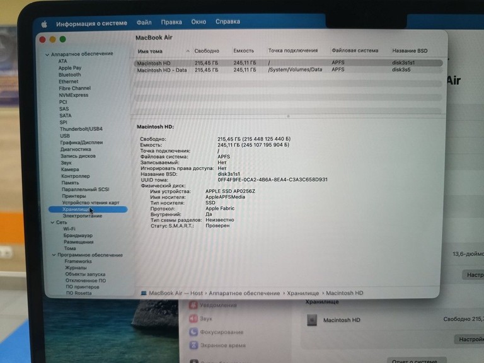The width and height of the screenshot is (484, 363).
Task: Select Диагностика in the sidebar
Action: pyautogui.click(x=76, y=149)
